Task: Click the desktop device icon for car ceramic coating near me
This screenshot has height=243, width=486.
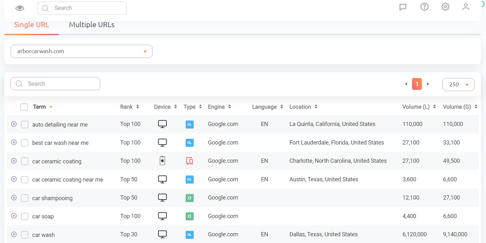Action: coord(162,179)
